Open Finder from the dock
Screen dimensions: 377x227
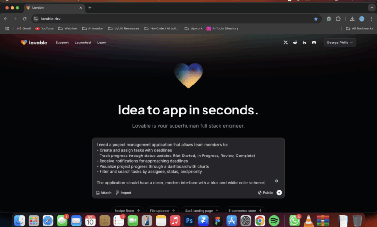coord(20,221)
